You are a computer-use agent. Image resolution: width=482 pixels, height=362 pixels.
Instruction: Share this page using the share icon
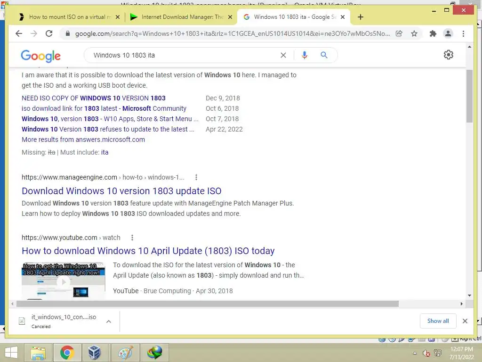coord(399,33)
